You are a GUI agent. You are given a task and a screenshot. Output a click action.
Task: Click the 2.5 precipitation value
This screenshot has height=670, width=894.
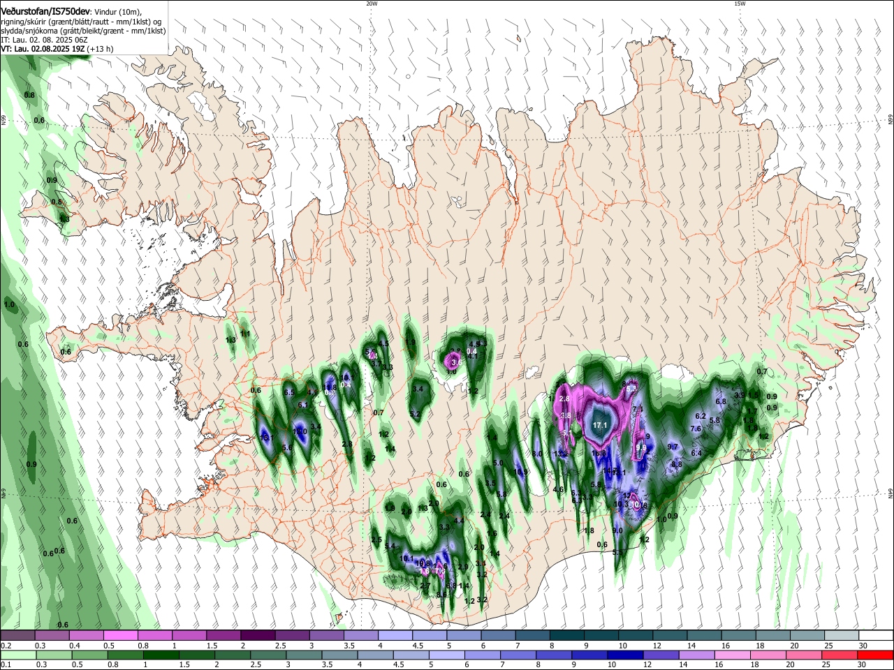pyautogui.click(x=376, y=540)
